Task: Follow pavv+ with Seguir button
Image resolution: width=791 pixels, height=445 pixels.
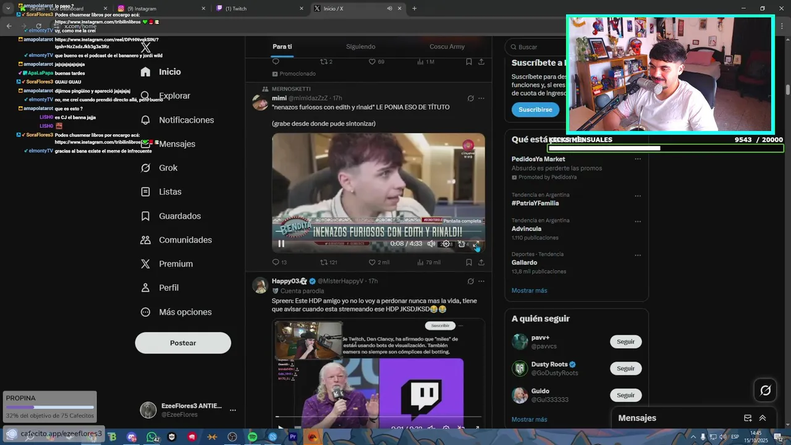Action: pyautogui.click(x=625, y=342)
